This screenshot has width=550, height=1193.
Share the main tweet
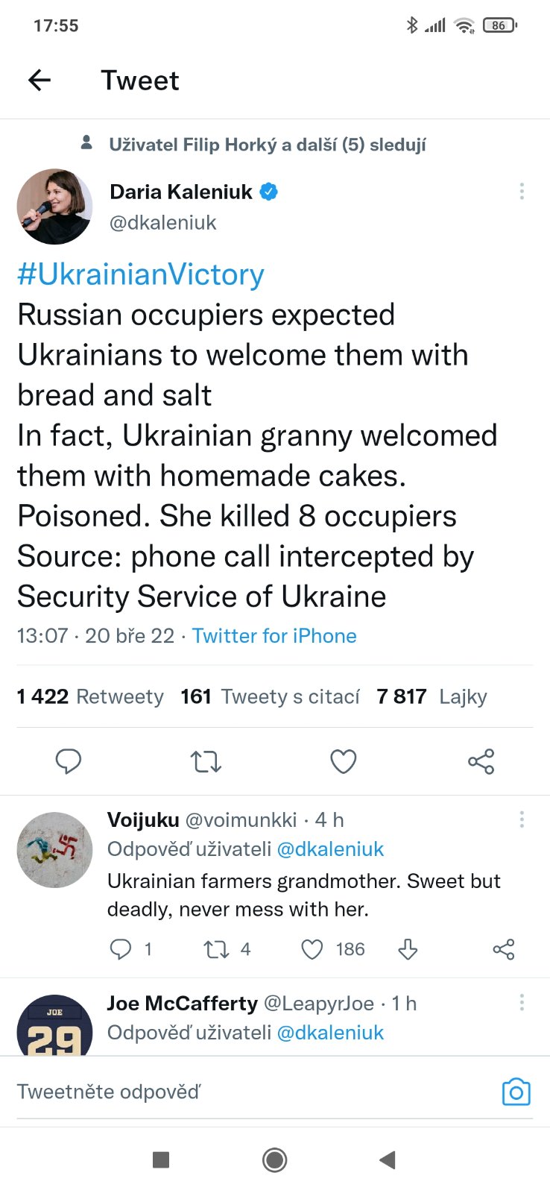481,761
